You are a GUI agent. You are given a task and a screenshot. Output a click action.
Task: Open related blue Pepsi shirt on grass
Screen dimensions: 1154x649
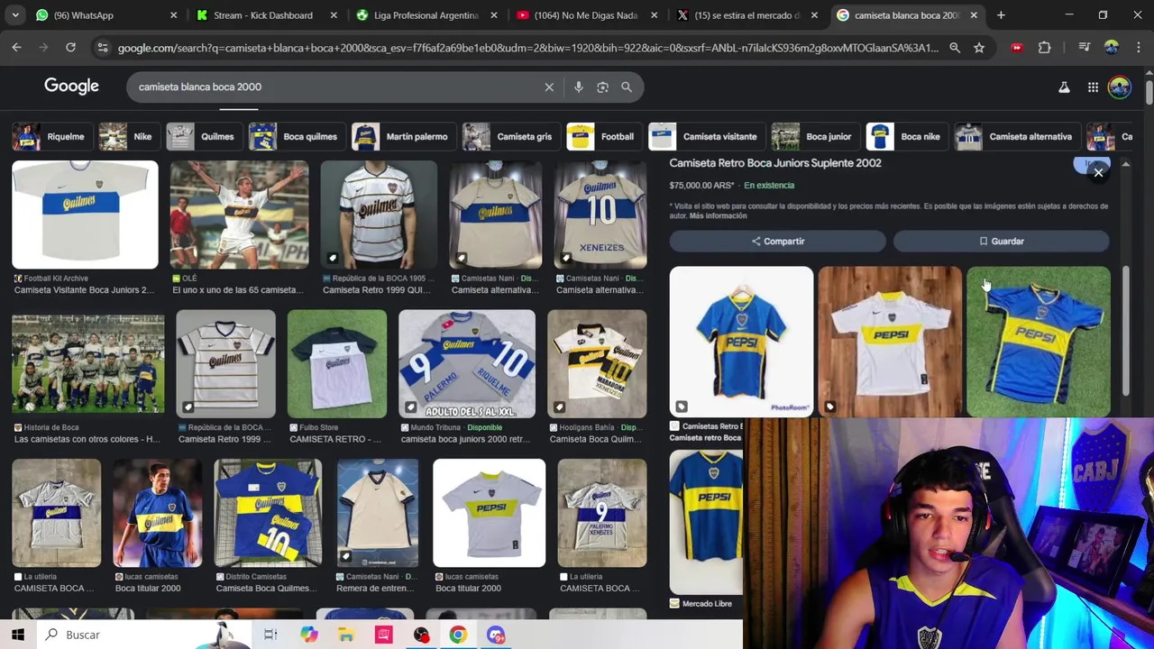point(1039,342)
